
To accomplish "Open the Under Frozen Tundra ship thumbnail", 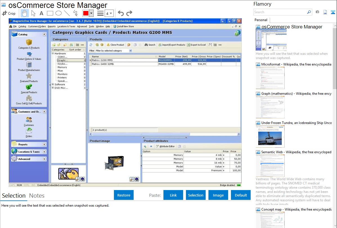I will point(270,136).
